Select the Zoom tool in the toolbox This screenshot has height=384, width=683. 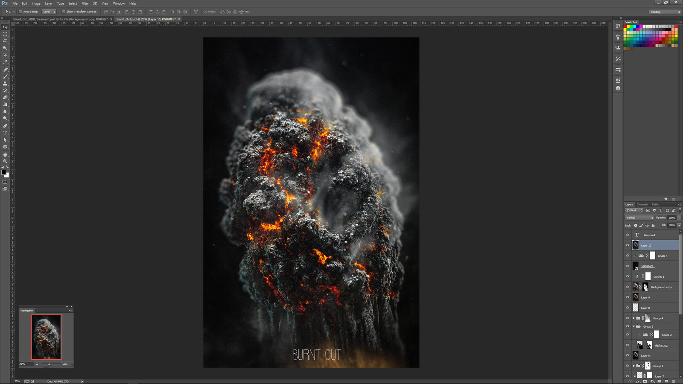pyautogui.click(x=5, y=161)
